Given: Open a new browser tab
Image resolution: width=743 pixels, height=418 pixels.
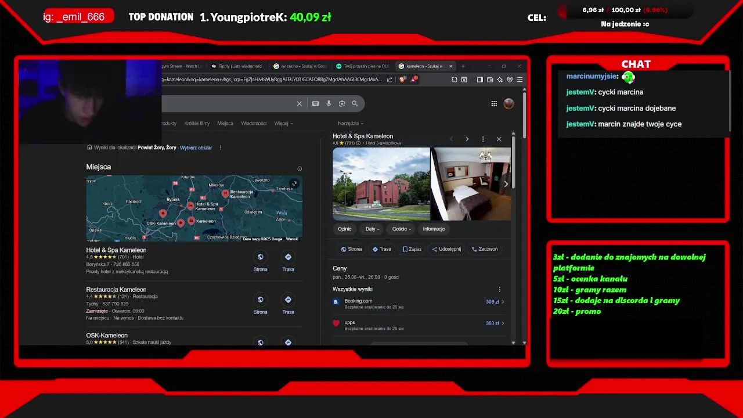Looking at the screenshot, I should click(463, 66).
